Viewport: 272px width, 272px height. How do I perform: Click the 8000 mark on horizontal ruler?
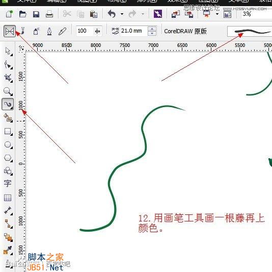coord(96,45)
